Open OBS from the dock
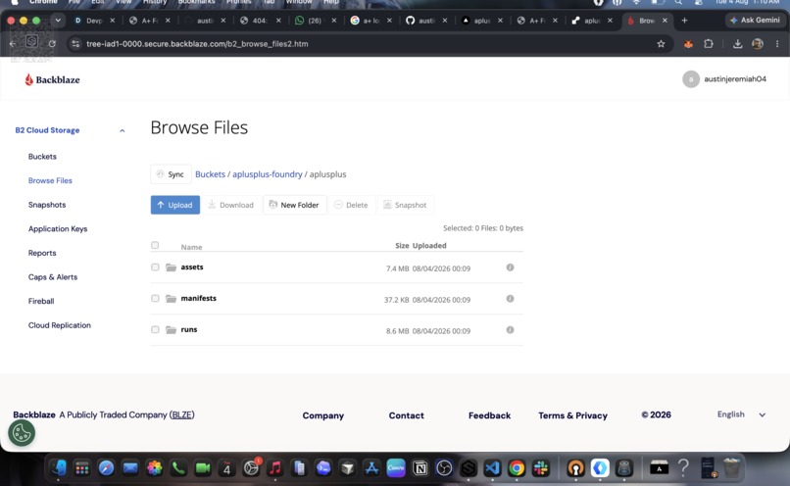The width and height of the screenshot is (790, 486). coord(444,467)
